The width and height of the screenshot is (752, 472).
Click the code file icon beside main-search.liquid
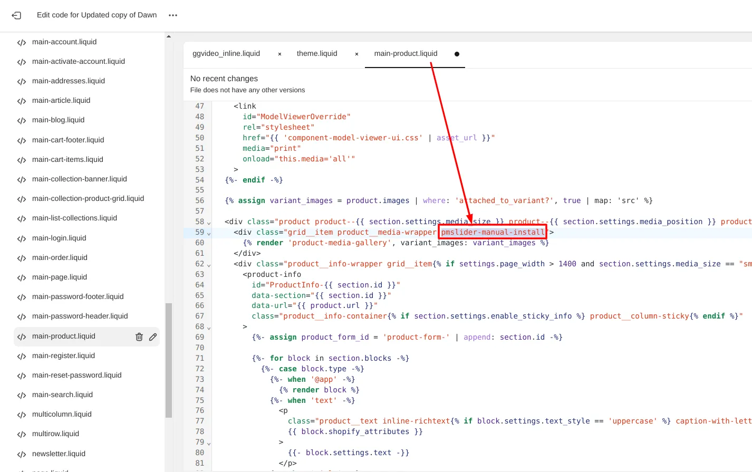click(x=21, y=394)
